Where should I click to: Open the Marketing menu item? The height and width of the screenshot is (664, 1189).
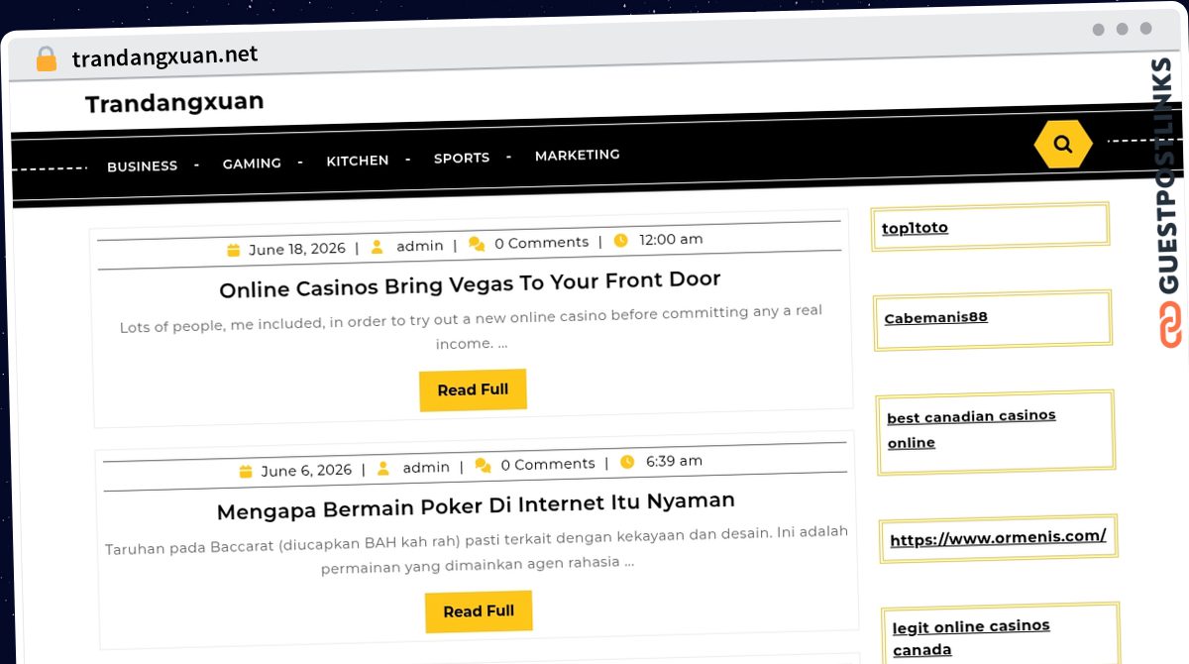[x=578, y=155]
